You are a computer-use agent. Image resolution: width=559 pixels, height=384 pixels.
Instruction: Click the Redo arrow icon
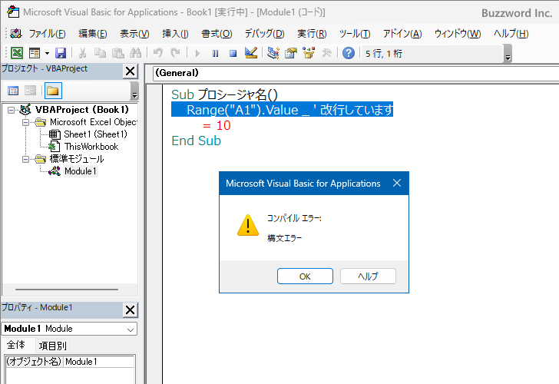point(175,53)
